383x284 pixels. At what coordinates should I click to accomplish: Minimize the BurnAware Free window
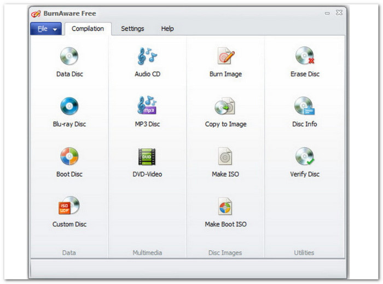327,13
